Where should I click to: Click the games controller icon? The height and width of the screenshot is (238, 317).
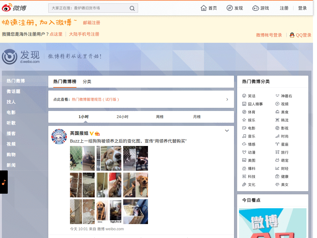[255, 8]
